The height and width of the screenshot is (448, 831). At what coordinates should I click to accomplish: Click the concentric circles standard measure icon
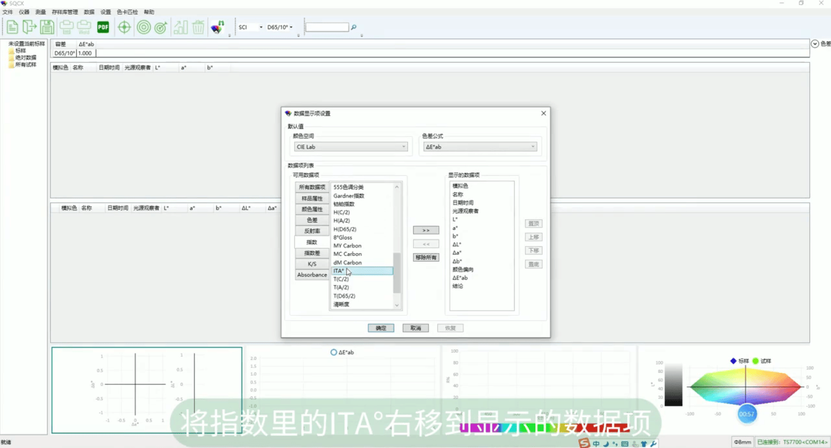click(x=144, y=27)
